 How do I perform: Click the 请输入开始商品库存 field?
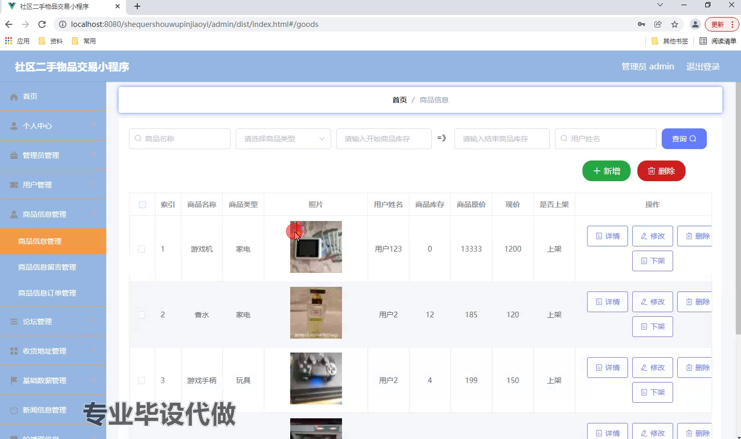click(384, 139)
